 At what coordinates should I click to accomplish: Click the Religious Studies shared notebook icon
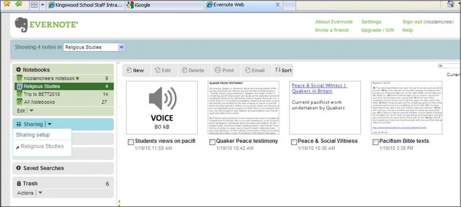[19, 86]
